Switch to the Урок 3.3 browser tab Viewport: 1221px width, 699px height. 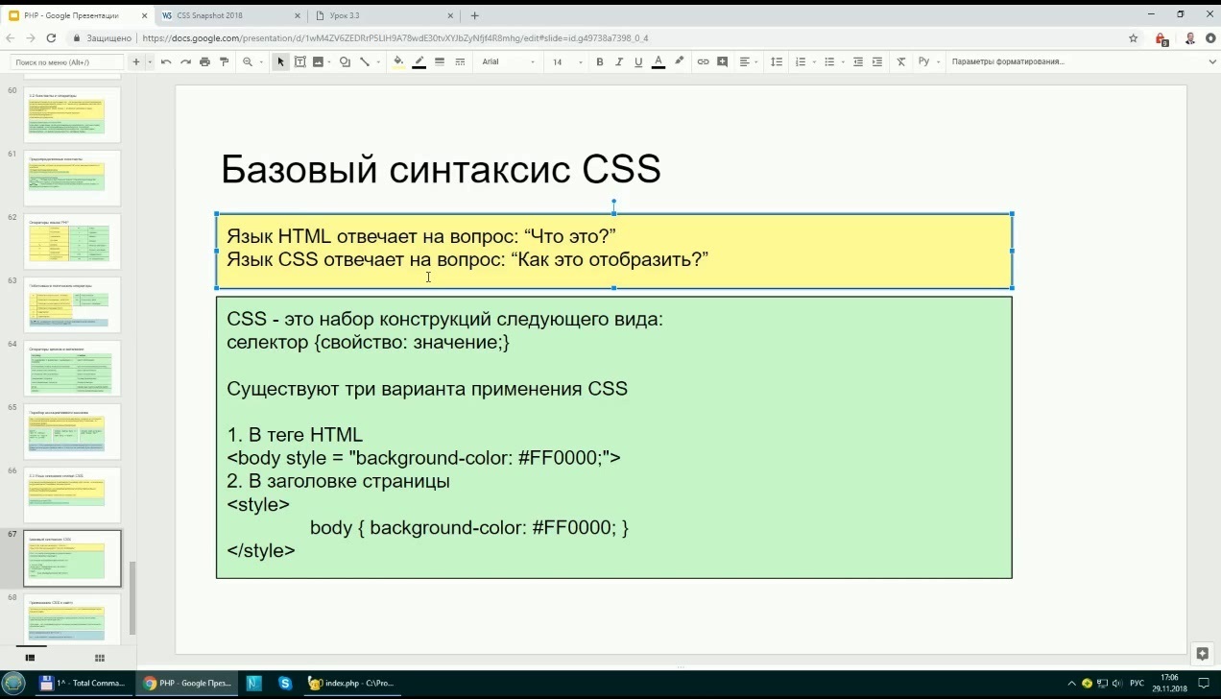[381, 15]
